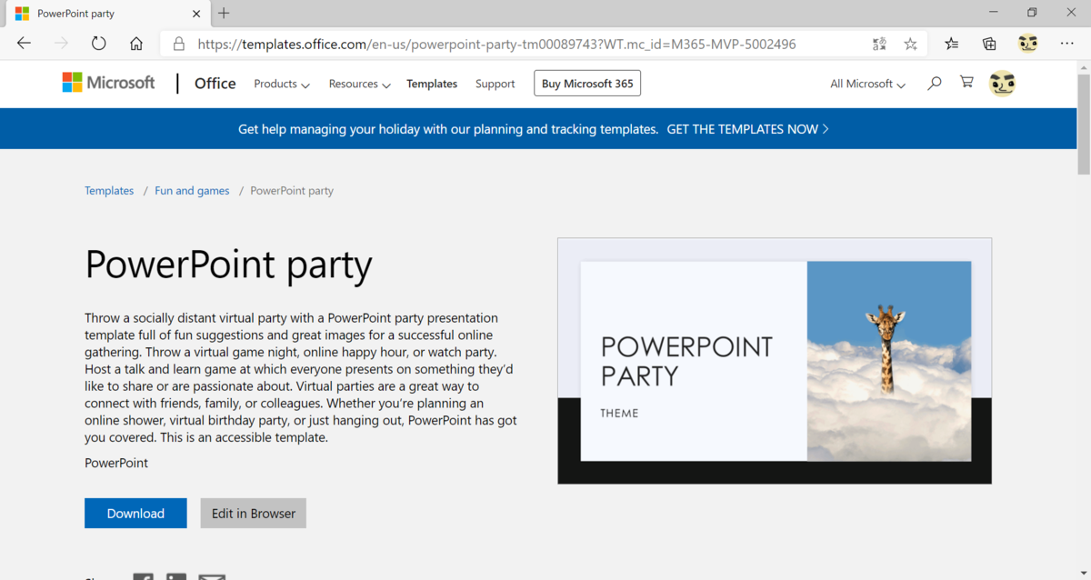The image size is (1091, 580).
Task: Open the Collections icon
Action: [990, 44]
